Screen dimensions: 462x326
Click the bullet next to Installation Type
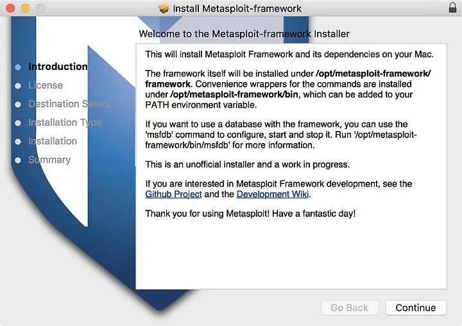18,123
